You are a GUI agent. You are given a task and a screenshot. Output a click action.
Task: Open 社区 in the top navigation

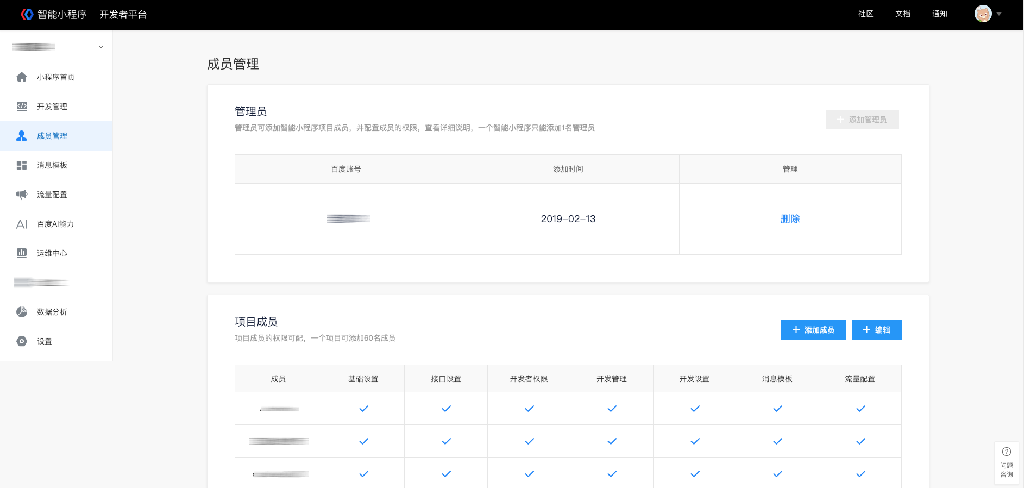point(865,14)
